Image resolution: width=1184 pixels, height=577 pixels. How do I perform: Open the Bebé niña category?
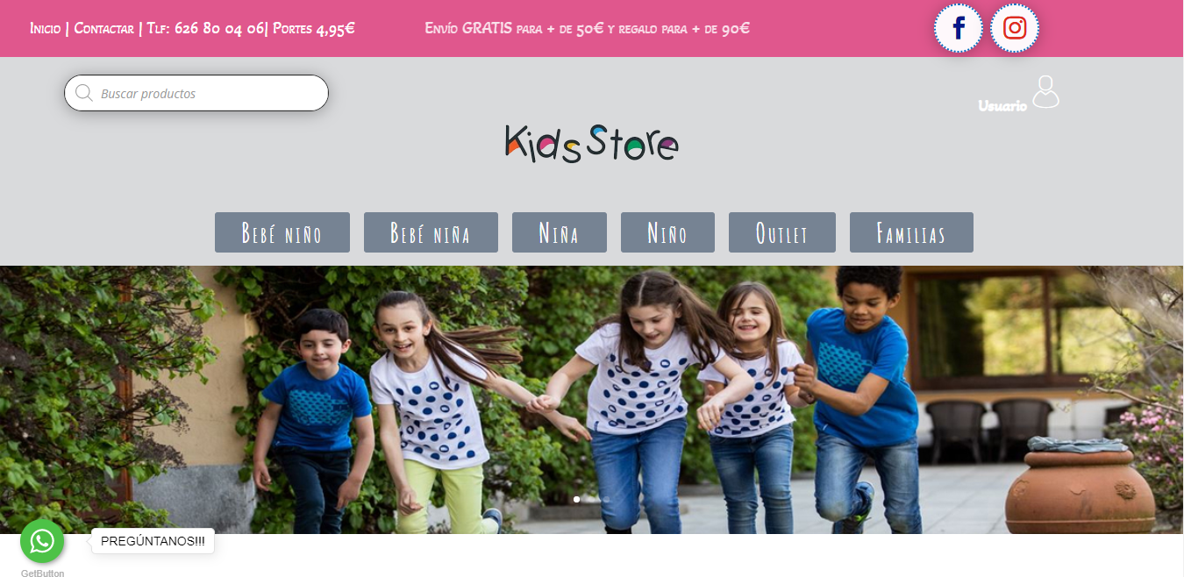click(x=431, y=232)
